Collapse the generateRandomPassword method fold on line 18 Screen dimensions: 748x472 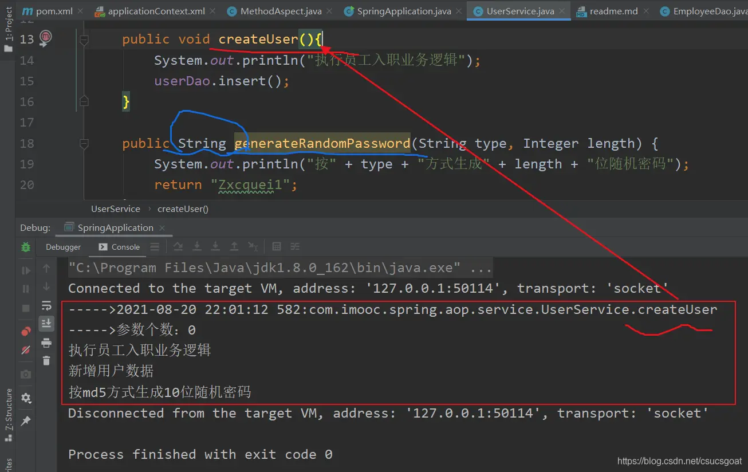[x=84, y=143]
